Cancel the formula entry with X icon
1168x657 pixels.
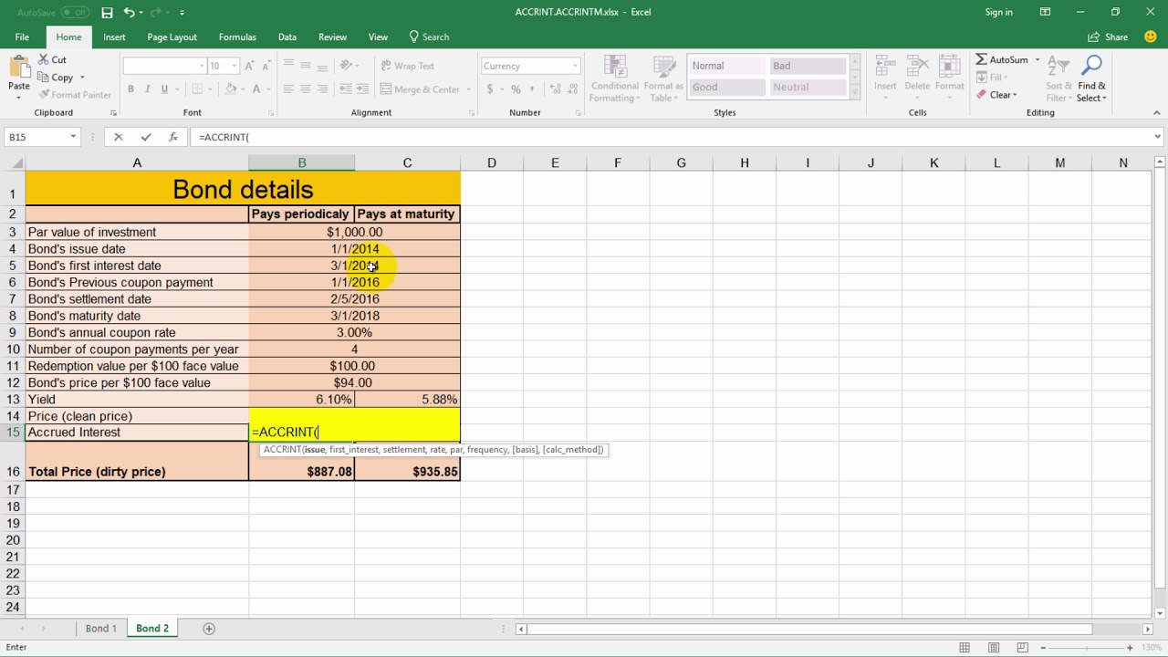click(118, 137)
